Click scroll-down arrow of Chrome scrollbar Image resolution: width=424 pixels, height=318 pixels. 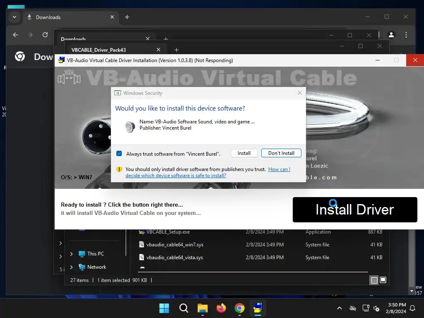(412, 291)
